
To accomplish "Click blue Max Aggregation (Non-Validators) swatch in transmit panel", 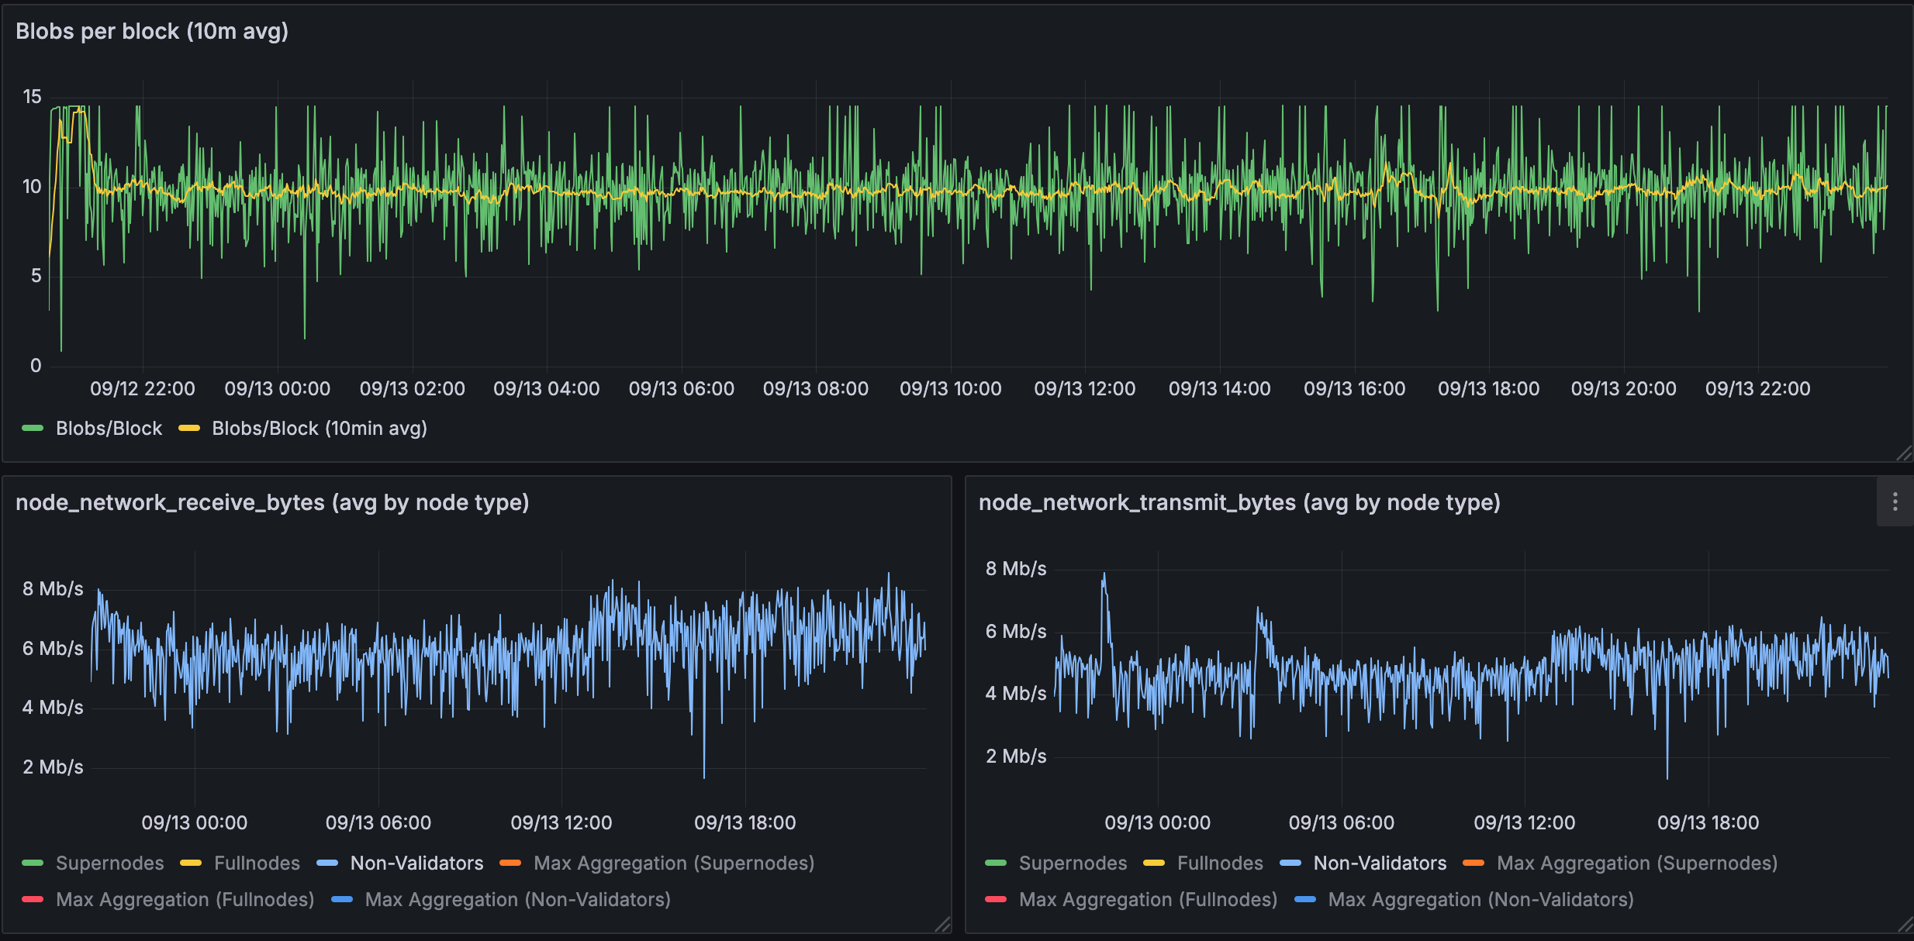I will (x=1306, y=899).
